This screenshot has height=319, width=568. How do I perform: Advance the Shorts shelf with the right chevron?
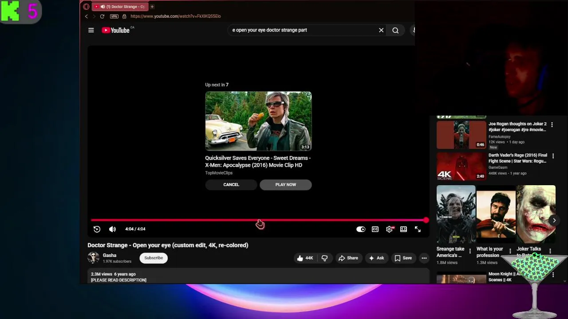click(x=554, y=220)
